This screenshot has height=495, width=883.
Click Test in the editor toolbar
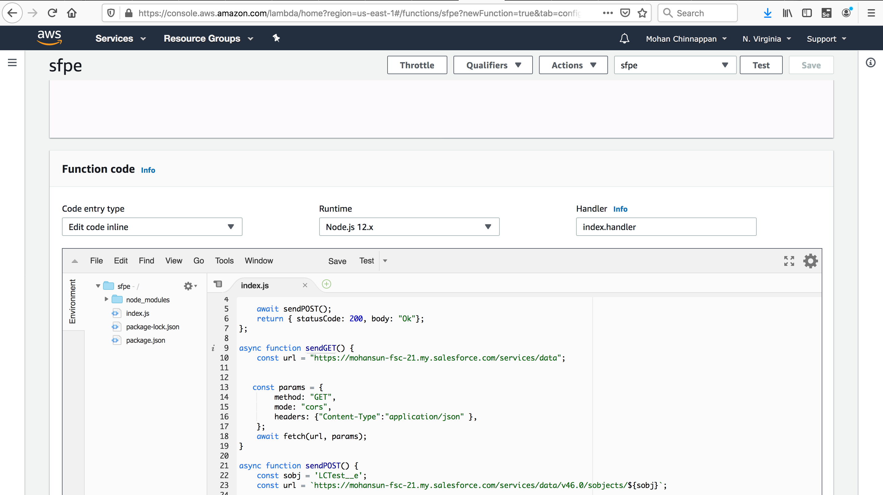366,261
